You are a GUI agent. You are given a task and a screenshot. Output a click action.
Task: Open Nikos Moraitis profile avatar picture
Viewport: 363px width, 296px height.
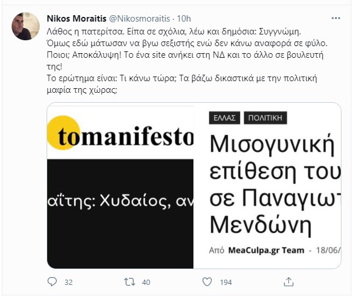click(25, 26)
